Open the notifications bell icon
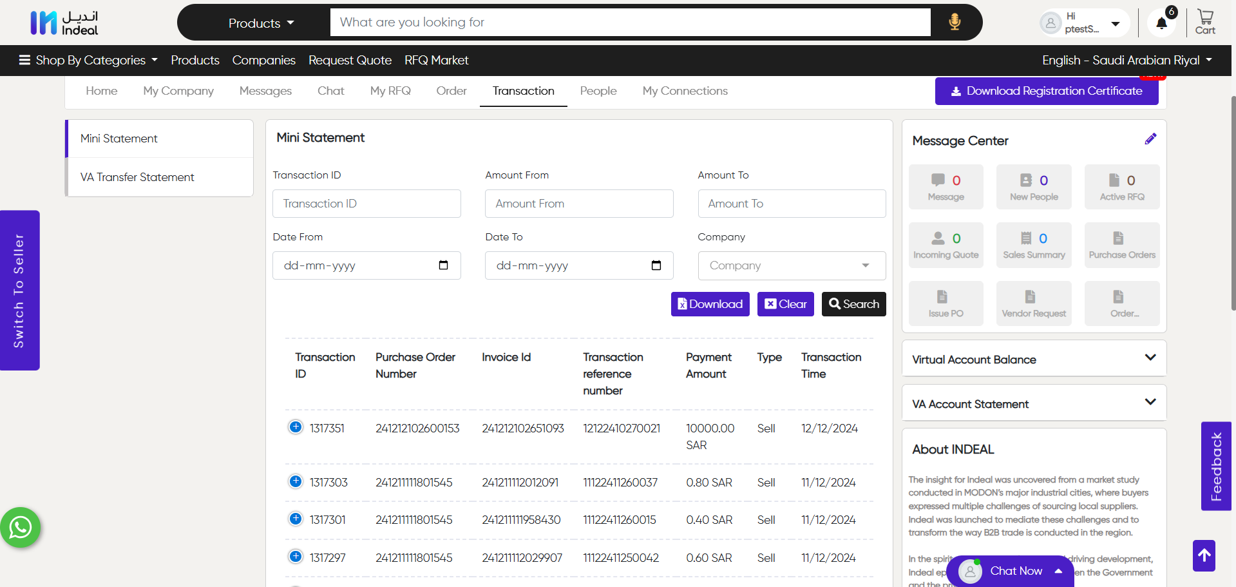Image resolution: width=1236 pixels, height=587 pixels. (1161, 23)
